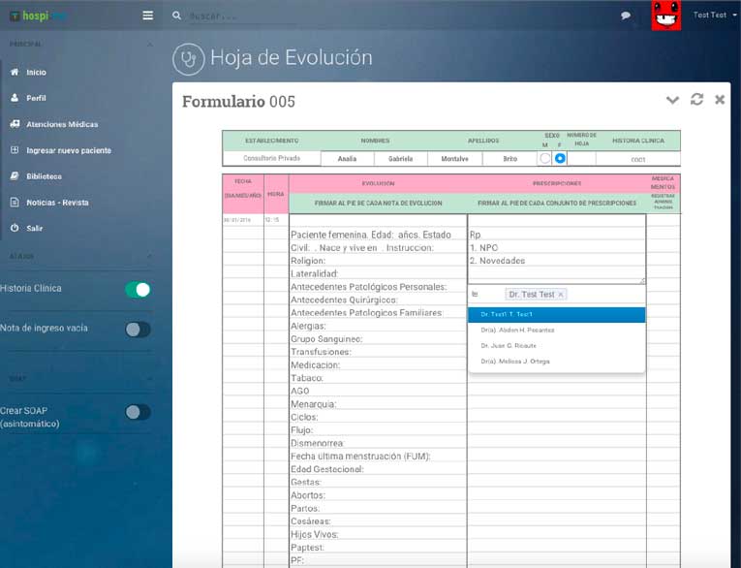Collapse the Formulario 005 panel chevron
The image size is (741, 568).
coord(672,100)
